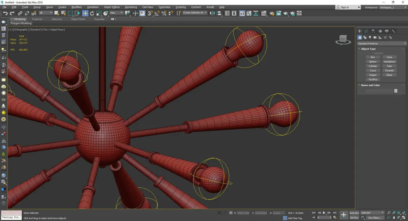Choose the Select and Rotate tool
The width and height of the screenshot is (408, 221).
coord(92,13)
